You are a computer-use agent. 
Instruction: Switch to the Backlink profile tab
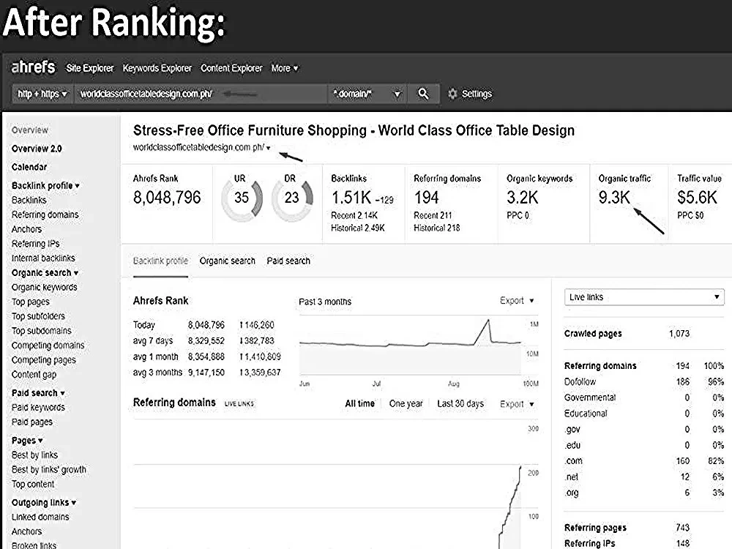160,261
